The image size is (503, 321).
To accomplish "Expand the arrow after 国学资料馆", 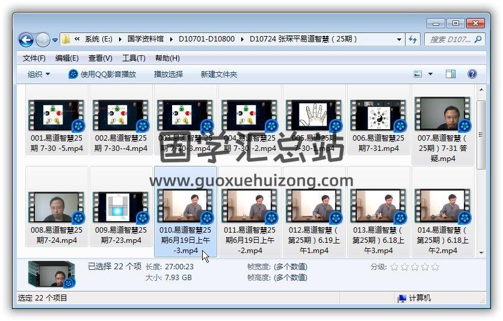I will (x=171, y=40).
